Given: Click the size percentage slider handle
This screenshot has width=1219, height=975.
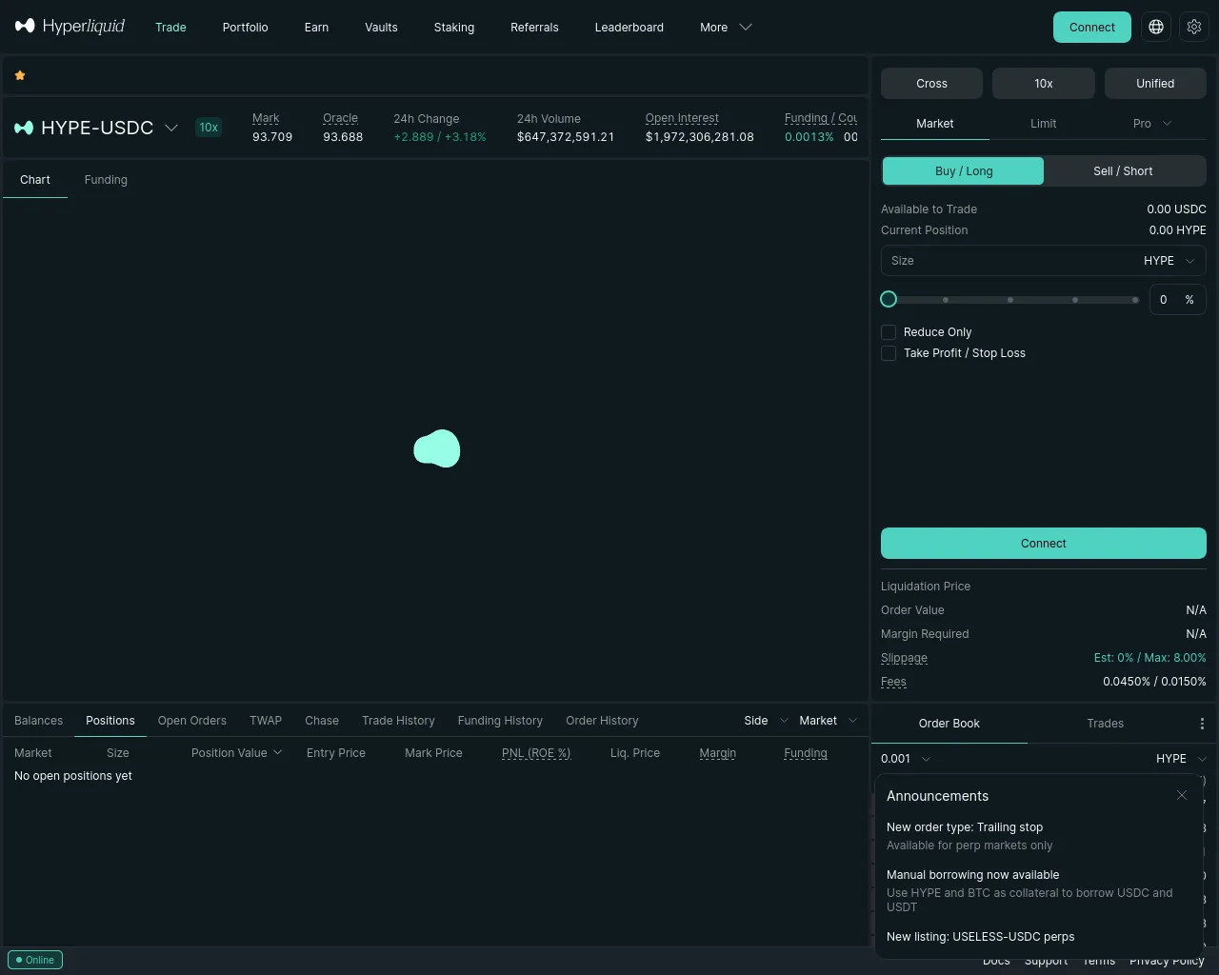Looking at the screenshot, I should pyautogui.click(x=889, y=299).
